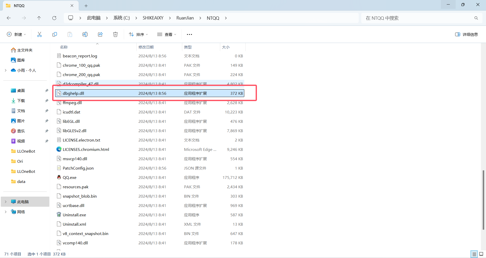Navigate back with the back arrow
The image size is (486, 258).
[9, 18]
